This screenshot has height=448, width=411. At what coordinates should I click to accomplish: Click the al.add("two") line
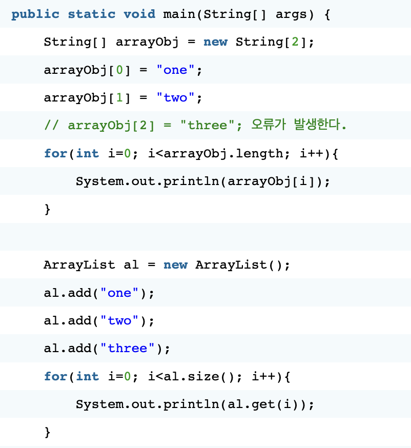click(99, 320)
